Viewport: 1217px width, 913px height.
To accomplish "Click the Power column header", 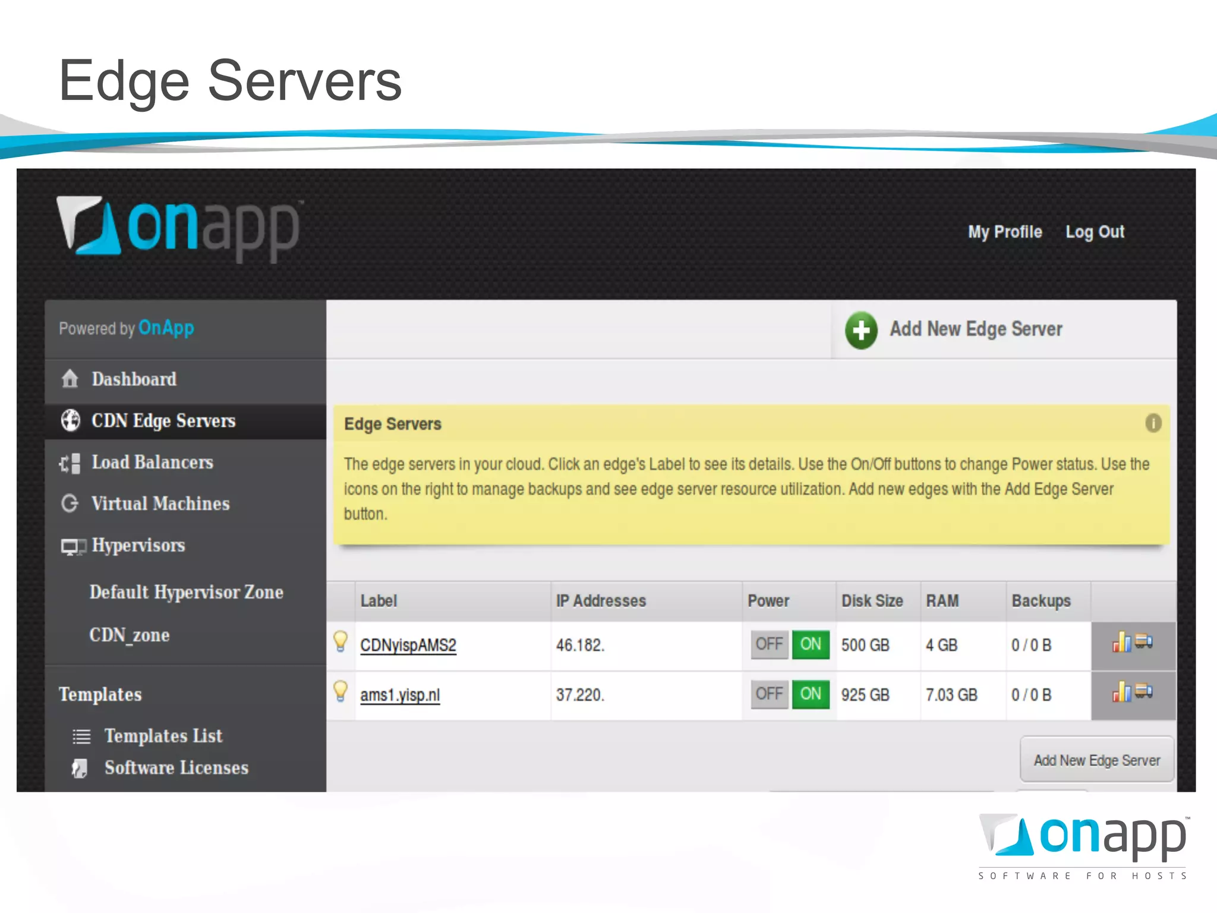I will pos(768,601).
